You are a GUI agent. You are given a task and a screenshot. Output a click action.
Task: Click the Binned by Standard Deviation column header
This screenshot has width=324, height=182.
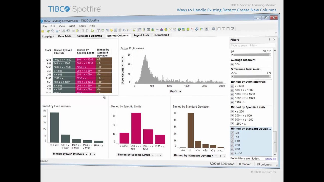(x=103, y=53)
